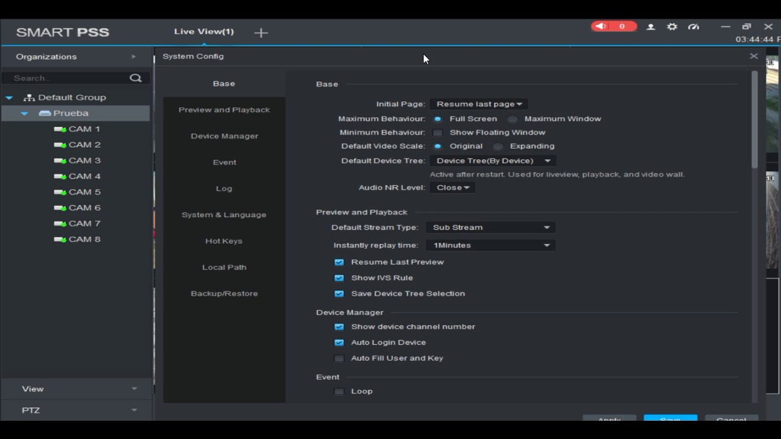Expand the Organizations panel arrow
The height and width of the screenshot is (439, 781).
(x=134, y=57)
